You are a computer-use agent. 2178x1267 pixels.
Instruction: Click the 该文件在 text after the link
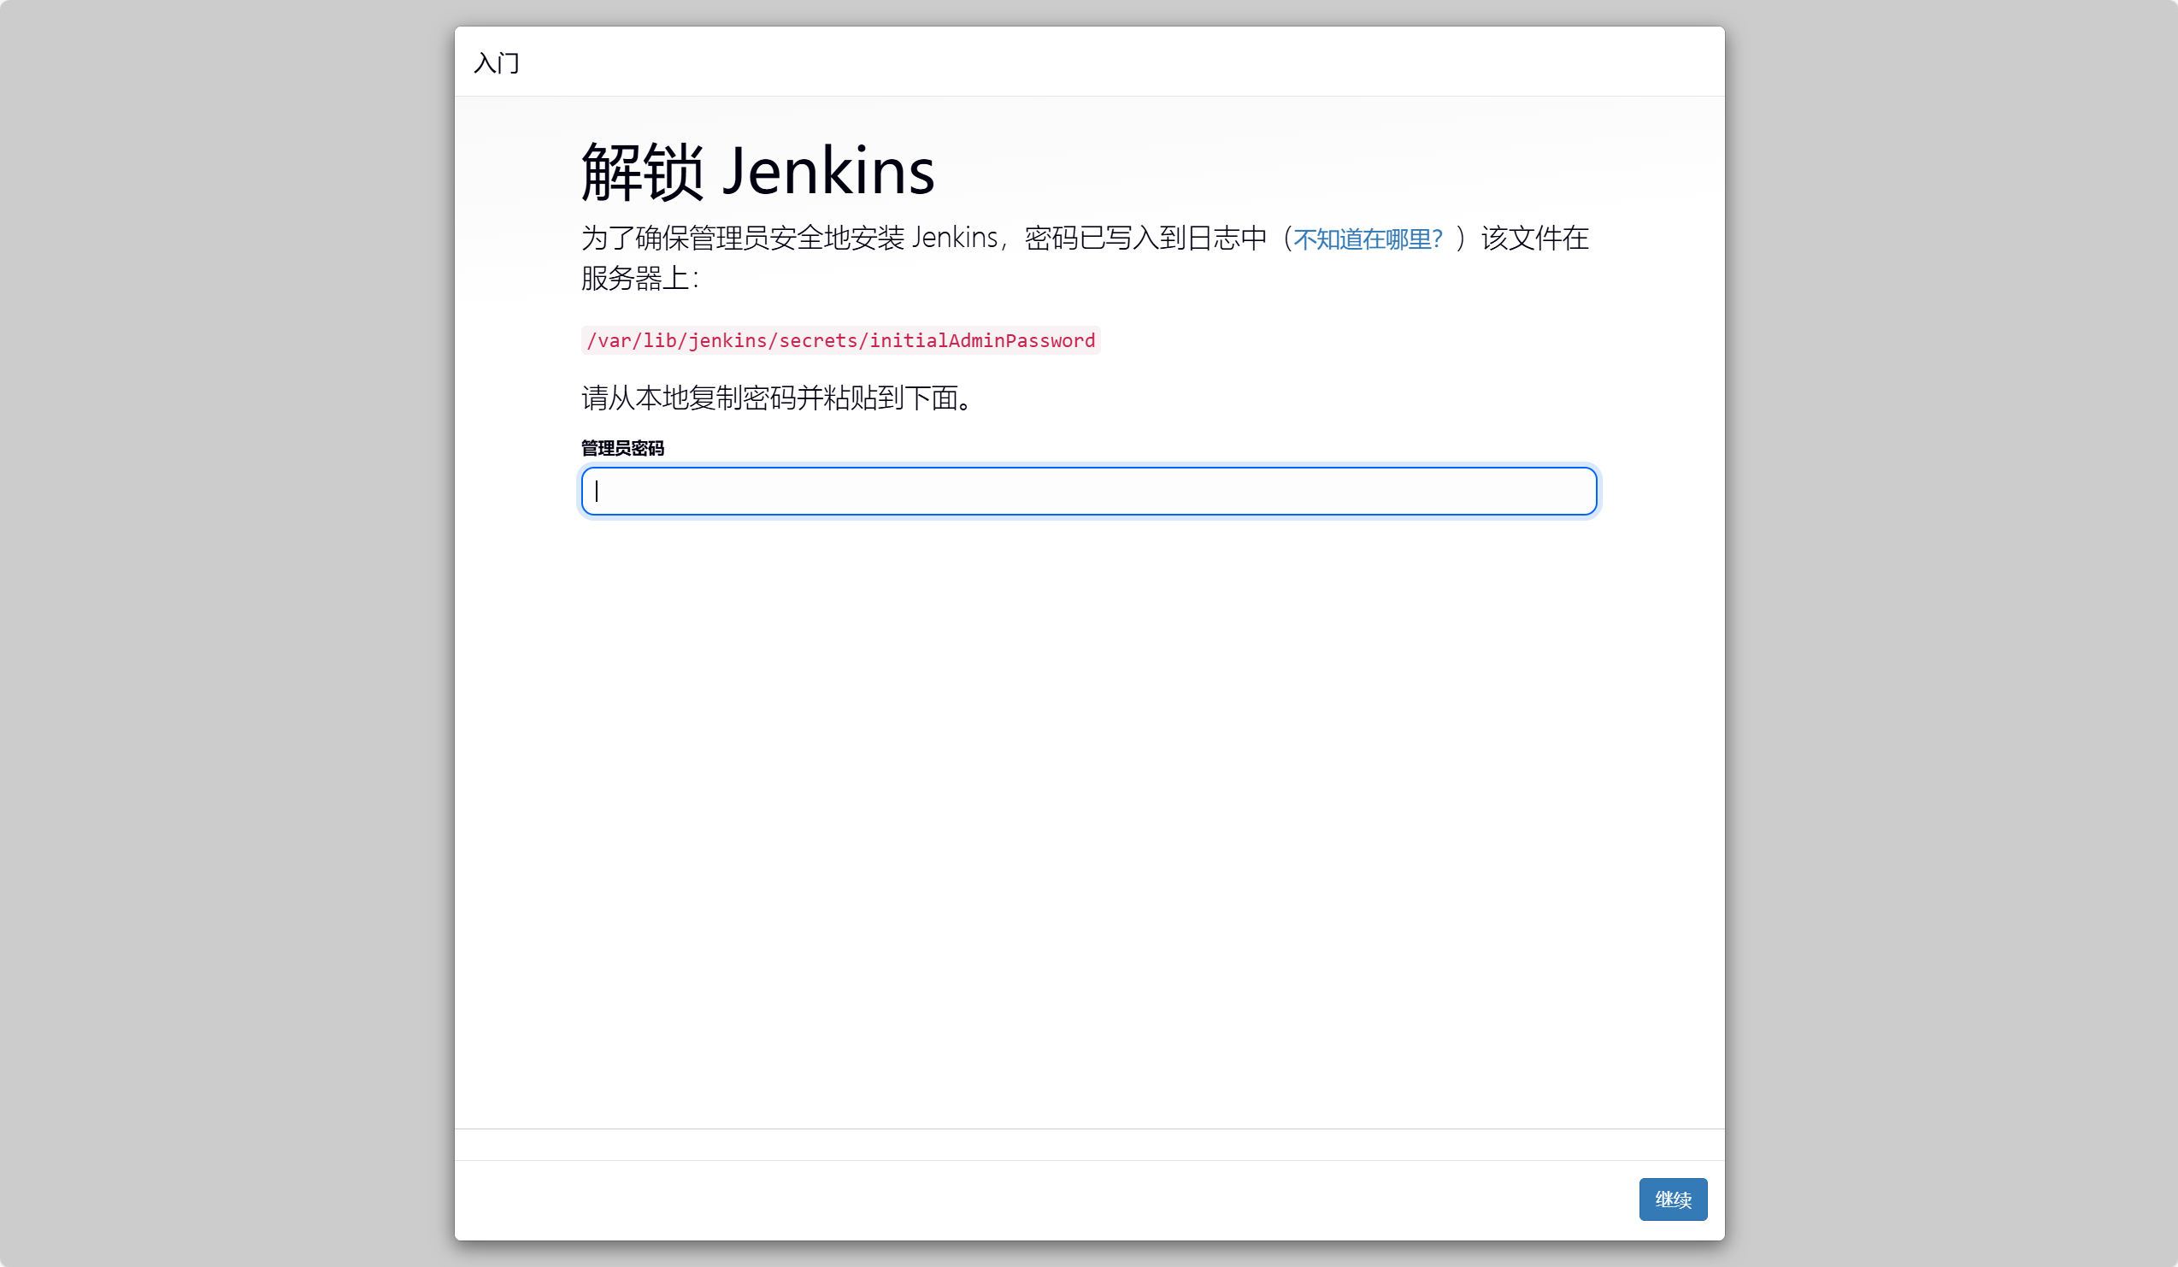[x=1534, y=238]
